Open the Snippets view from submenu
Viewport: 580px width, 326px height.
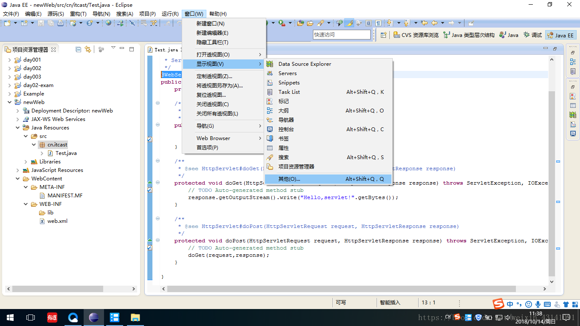click(x=329, y=83)
